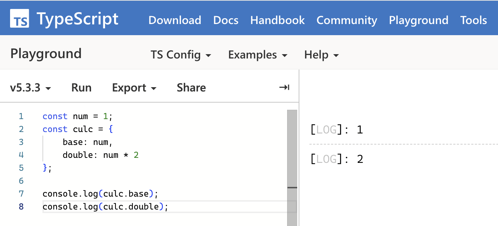Image resolution: width=498 pixels, height=226 pixels.
Task: Click line number 8 in the gutter
Action: (21, 207)
